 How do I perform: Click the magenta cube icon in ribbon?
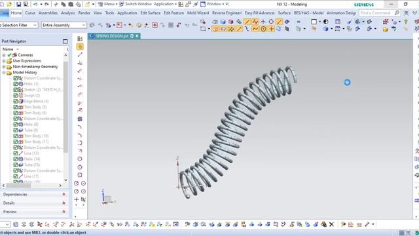tap(230, 22)
